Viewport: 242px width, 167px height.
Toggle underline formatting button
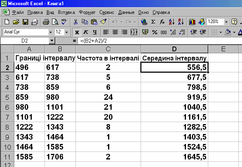[94, 32]
